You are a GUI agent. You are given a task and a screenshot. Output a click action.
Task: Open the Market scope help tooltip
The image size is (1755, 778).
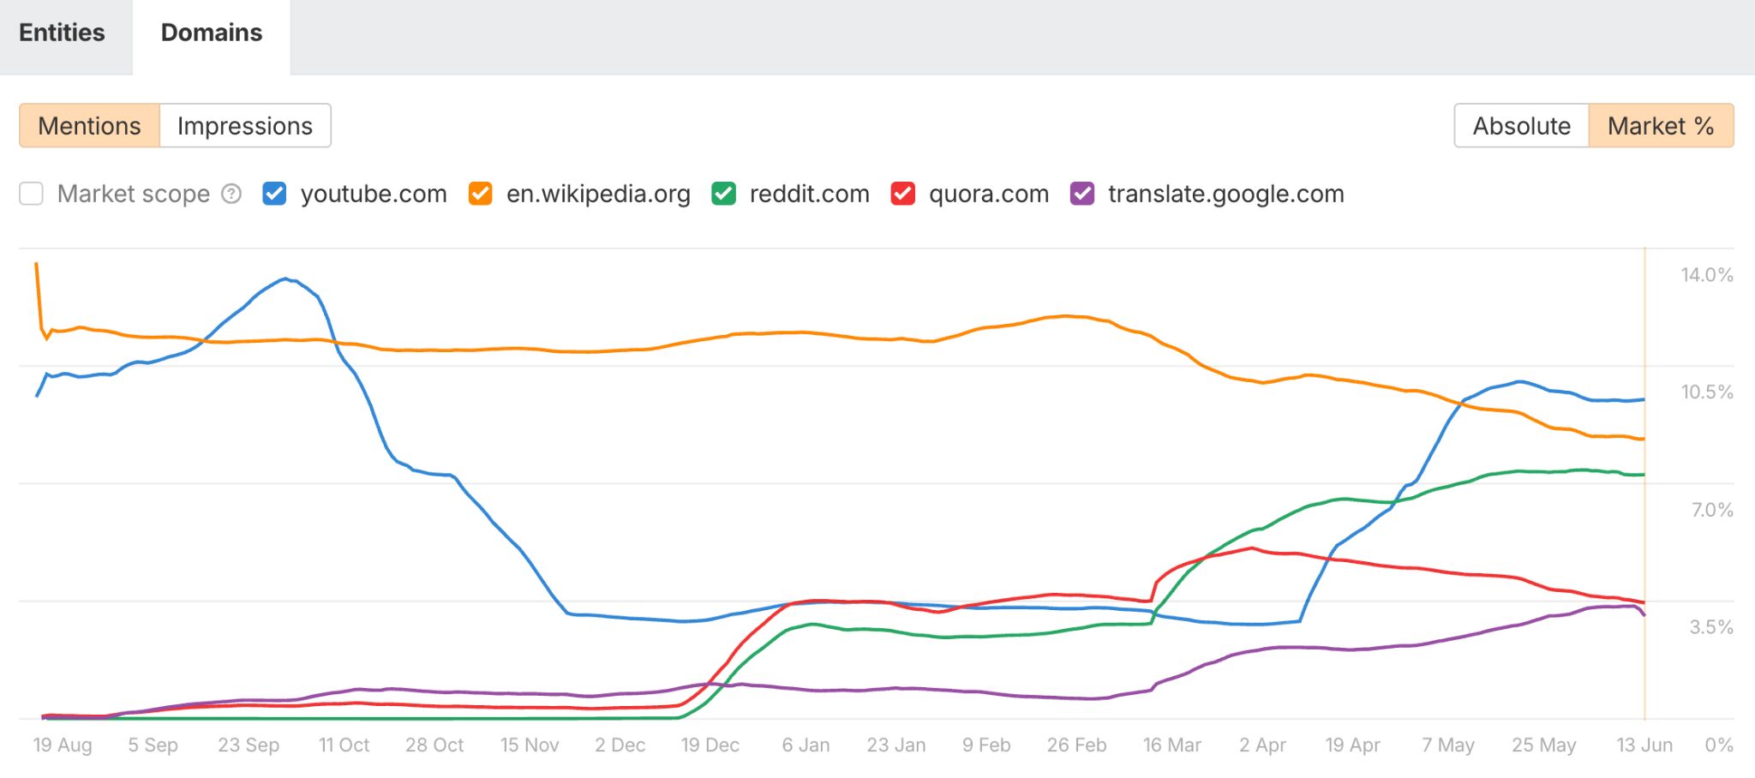click(230, 194)
